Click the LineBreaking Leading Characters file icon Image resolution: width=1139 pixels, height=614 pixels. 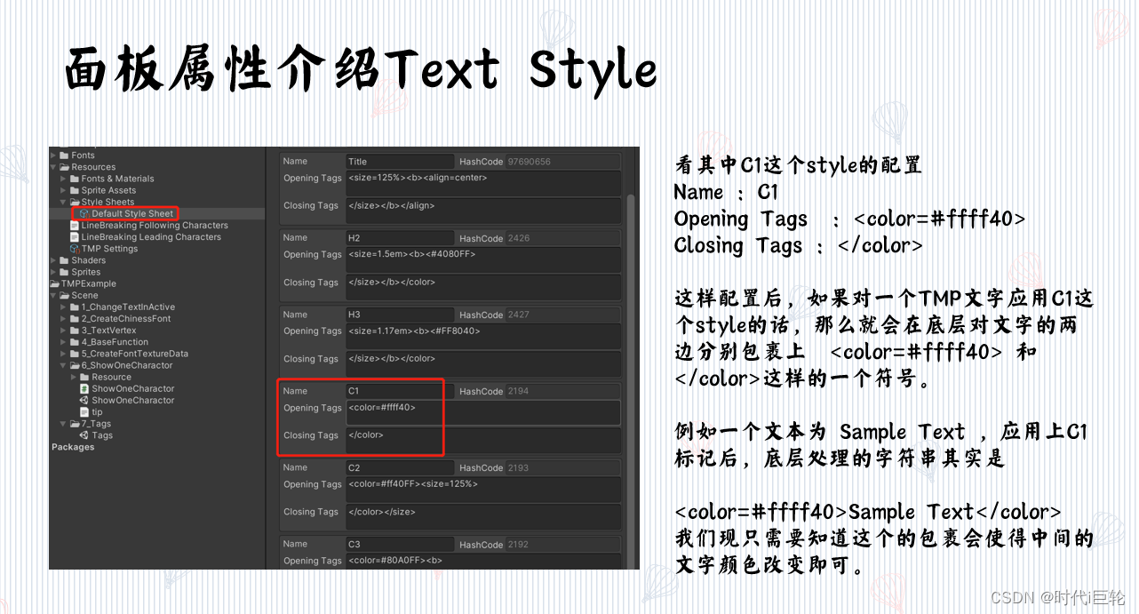[x=75, y=237]
